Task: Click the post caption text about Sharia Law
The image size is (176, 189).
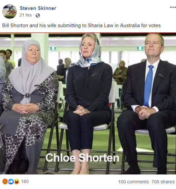Action: (81, 25)
